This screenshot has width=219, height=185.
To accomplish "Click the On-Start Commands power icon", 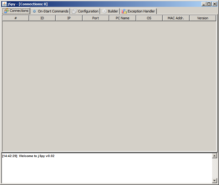I will coord(34,11).
